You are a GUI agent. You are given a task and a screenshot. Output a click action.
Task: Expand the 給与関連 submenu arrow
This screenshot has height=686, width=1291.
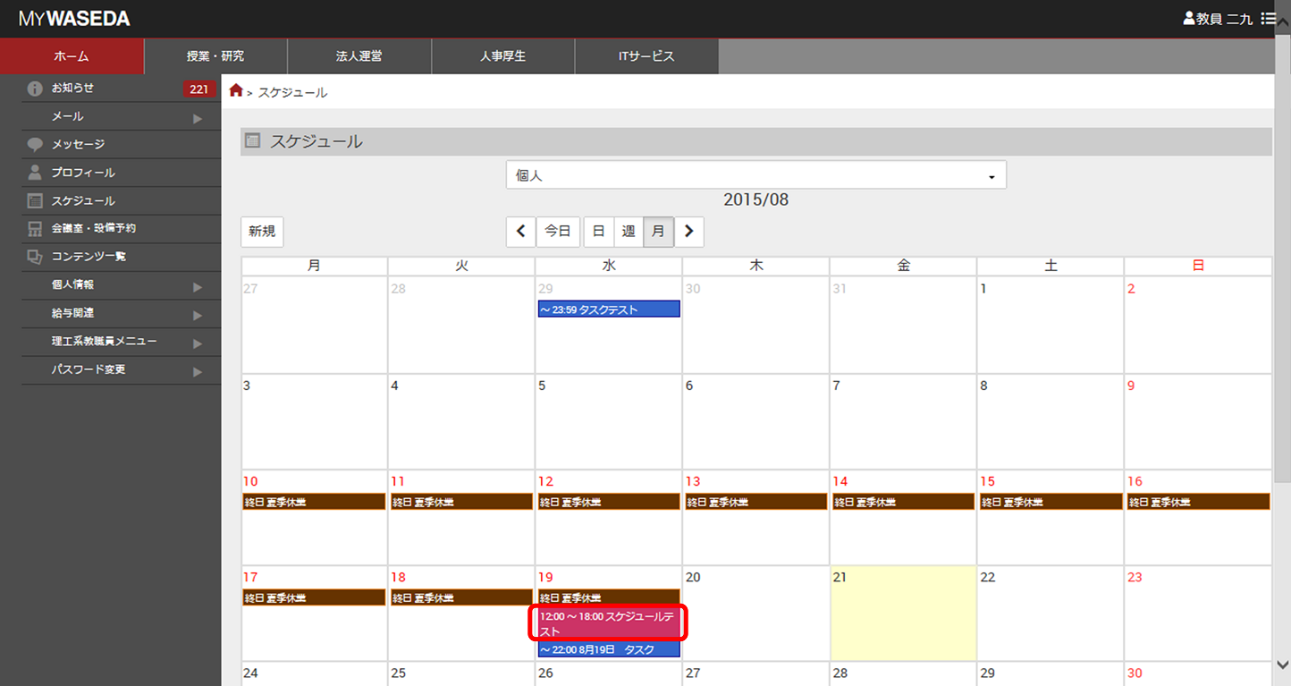click(198, 315)
